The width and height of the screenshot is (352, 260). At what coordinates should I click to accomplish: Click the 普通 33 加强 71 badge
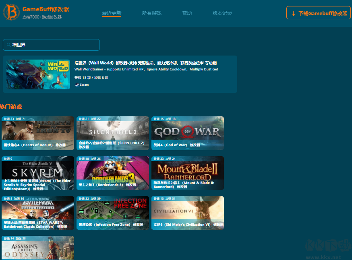pyautogui.click(x=14, y=119)
